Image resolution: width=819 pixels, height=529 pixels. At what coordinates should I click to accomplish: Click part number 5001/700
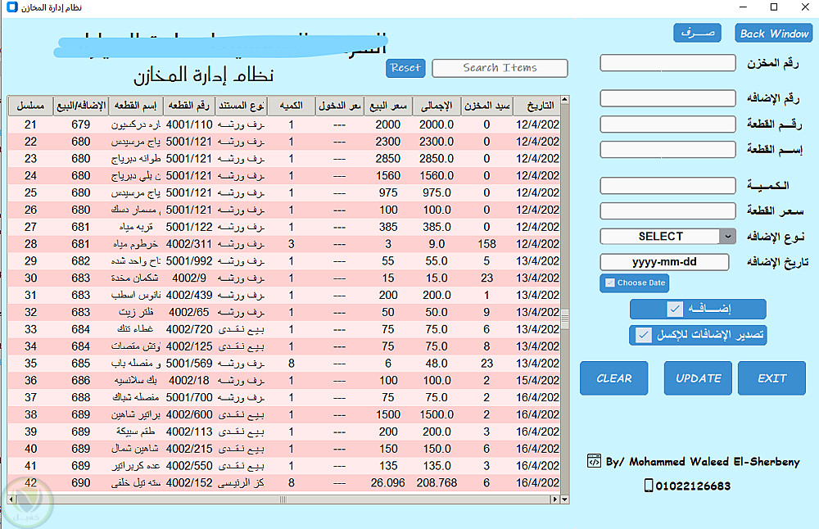point(189,397)
